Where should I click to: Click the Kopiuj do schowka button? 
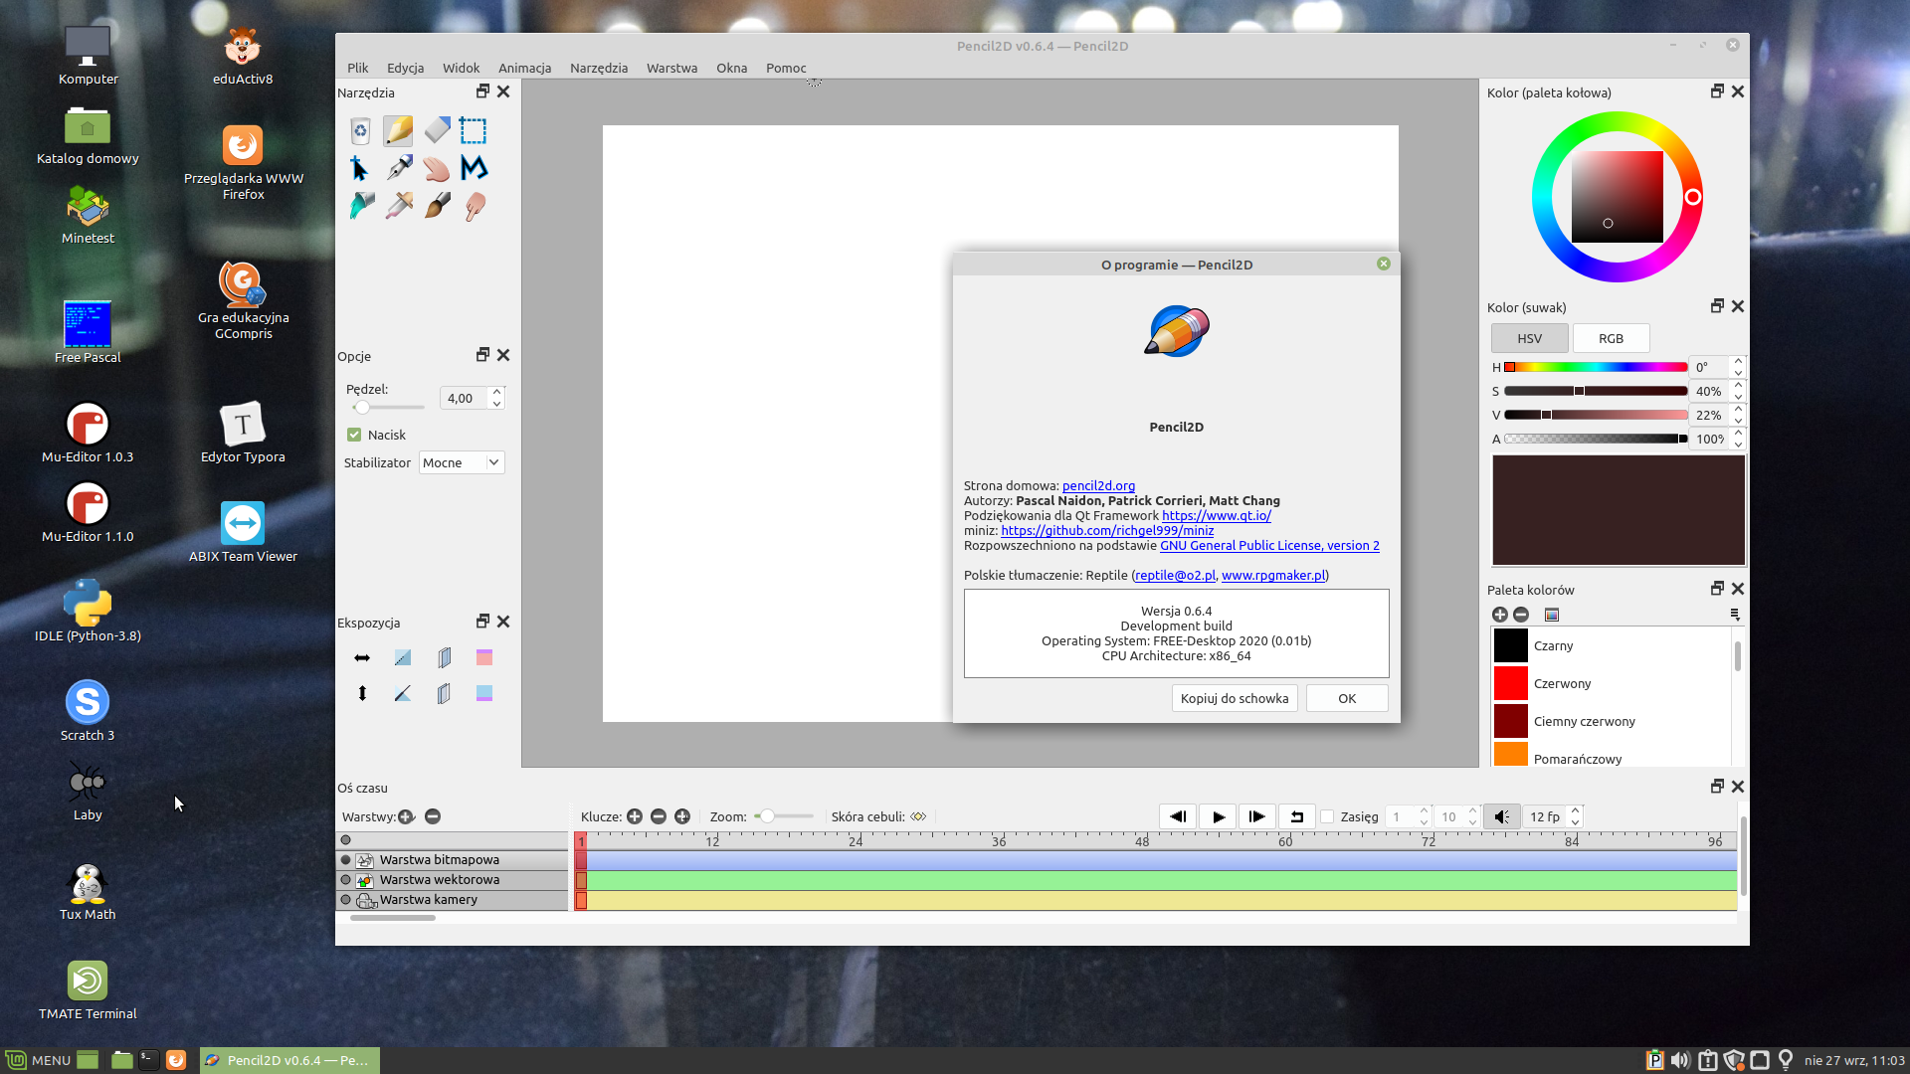1235,698
